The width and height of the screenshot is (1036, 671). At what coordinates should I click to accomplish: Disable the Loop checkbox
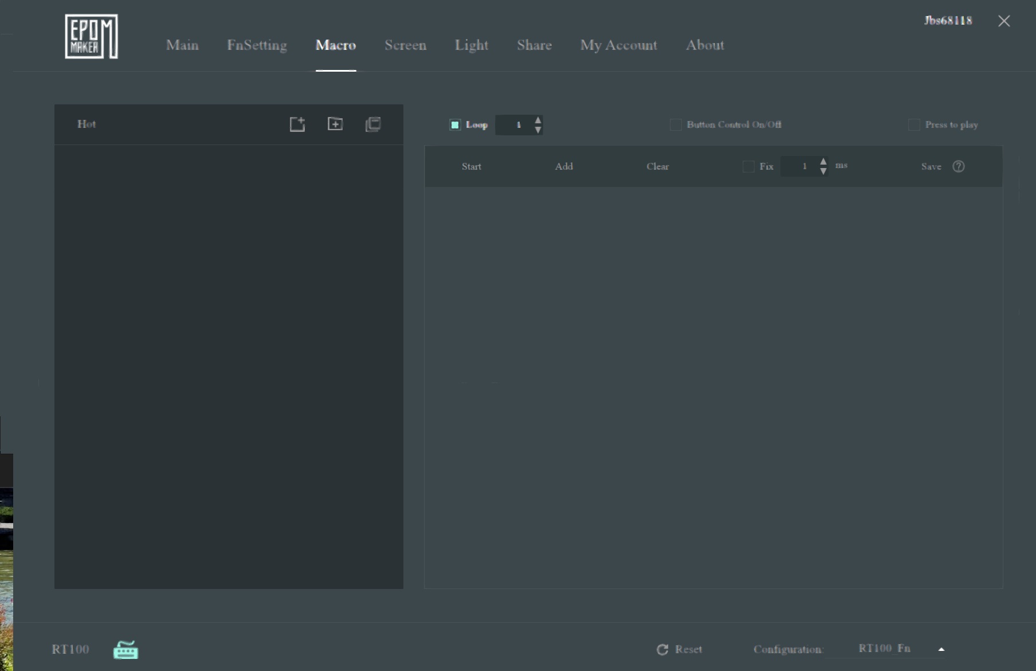(455, 125)
